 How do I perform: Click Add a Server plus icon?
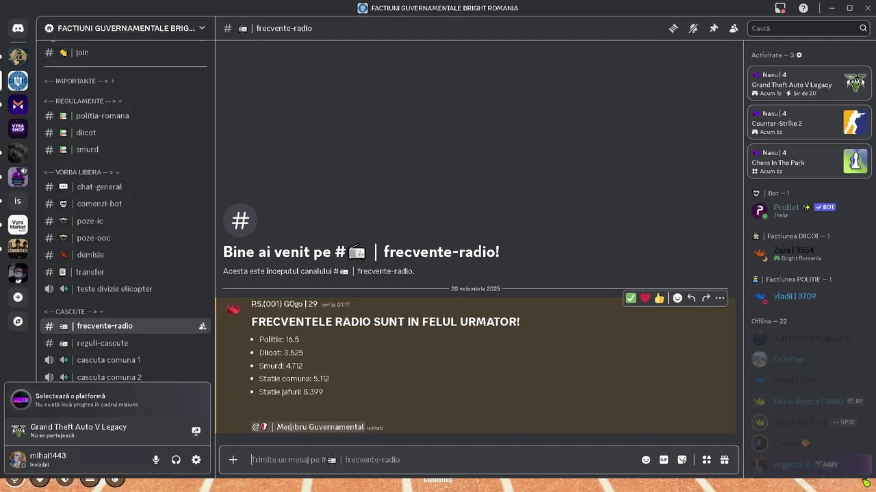pyautogui.click(x=18, y=297)
